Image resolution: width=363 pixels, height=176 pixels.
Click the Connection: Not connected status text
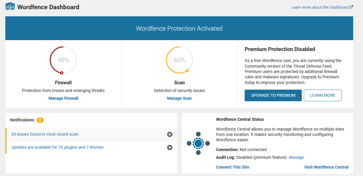241,149
